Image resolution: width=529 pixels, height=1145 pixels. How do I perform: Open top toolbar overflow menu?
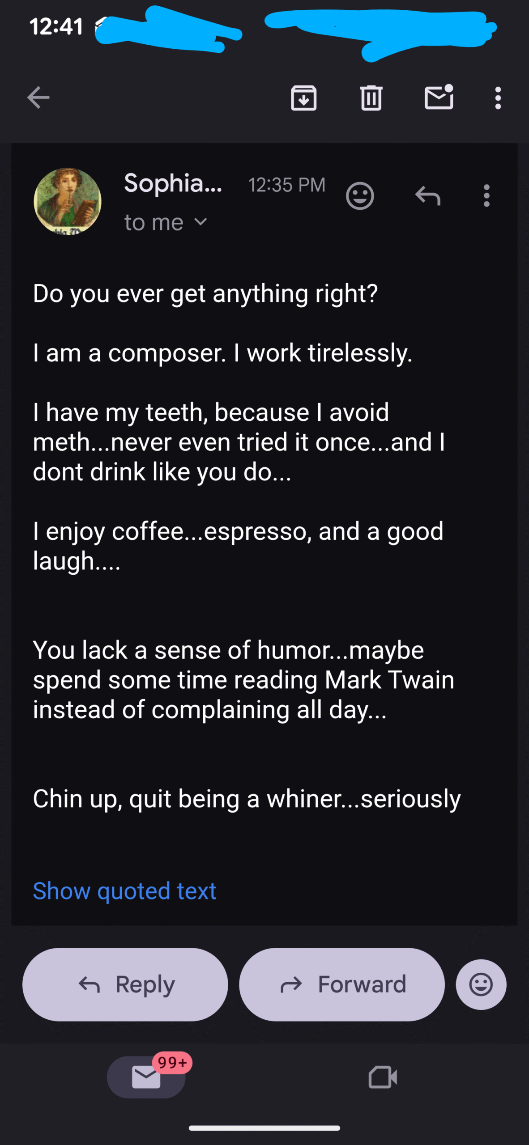498,98
